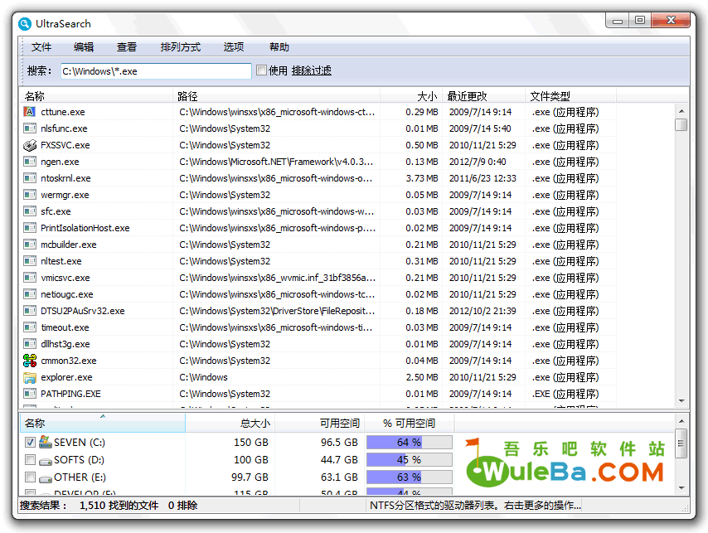This screenshot has height=533, width=708.
Task: Open the 帮助 menu
Action: pos(279,47)
